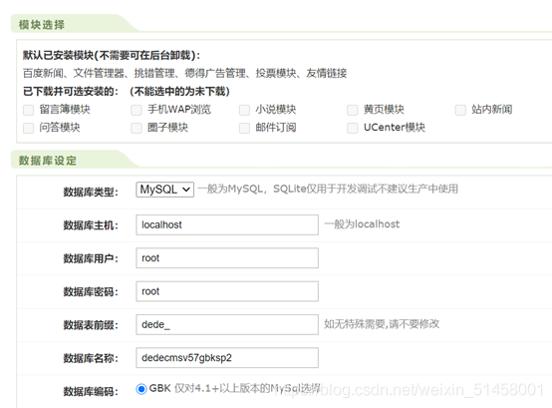Focus the 数据库名称 field dedecmsv57gbksp2
Image resolution: width=552 pixels, height=408 pixels.
(227, 357)
